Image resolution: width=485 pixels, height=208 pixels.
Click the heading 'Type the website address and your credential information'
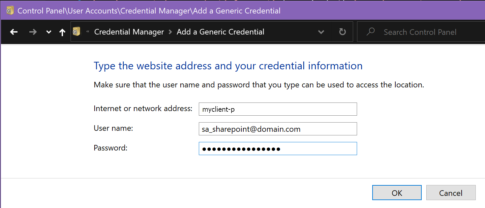(228, 66)
